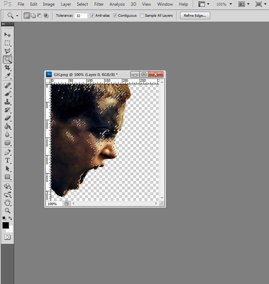Select the Crop tool

pos(7,68)
